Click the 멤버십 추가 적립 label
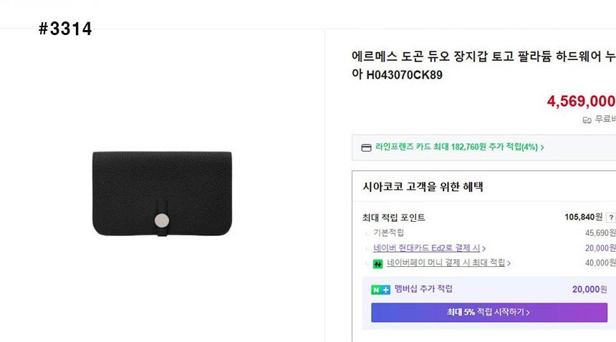This screenshot has width=616, height=342. (x=423, y=289)
